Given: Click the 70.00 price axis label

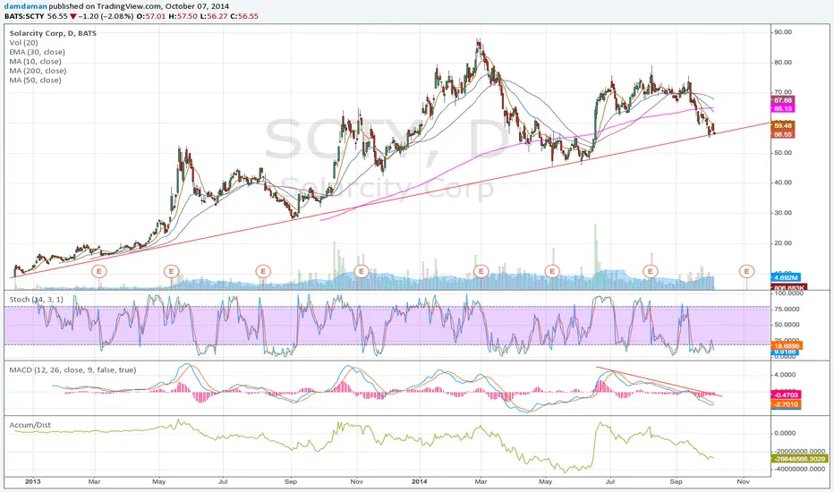Looking at the screenshot, I should (784, 92).
